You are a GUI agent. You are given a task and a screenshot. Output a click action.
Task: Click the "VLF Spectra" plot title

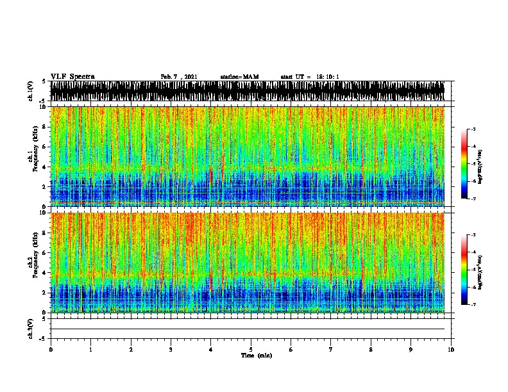point(72,77)
